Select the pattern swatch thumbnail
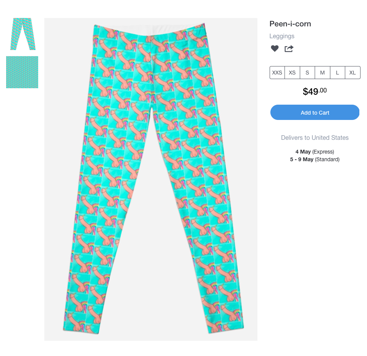The width and height of the screenshot is (367, 356). [x=22, y=72]
